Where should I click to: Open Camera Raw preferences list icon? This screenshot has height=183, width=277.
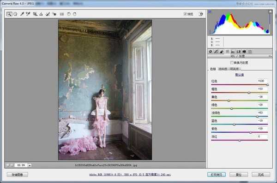[62, 14]
